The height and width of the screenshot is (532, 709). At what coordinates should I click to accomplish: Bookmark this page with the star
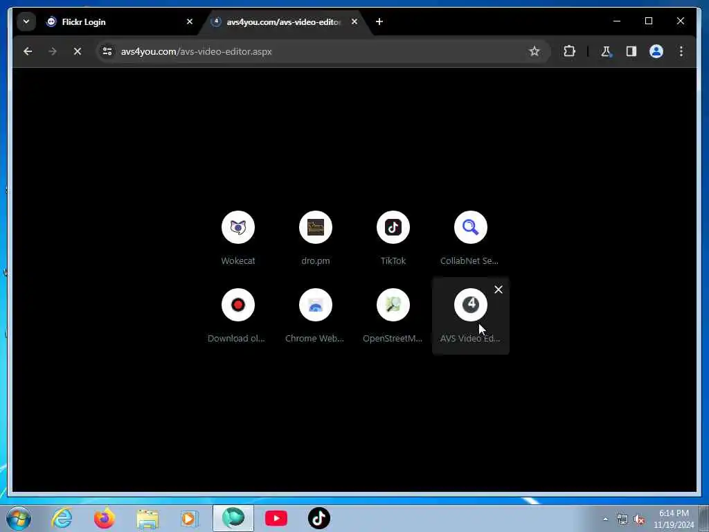534,51
